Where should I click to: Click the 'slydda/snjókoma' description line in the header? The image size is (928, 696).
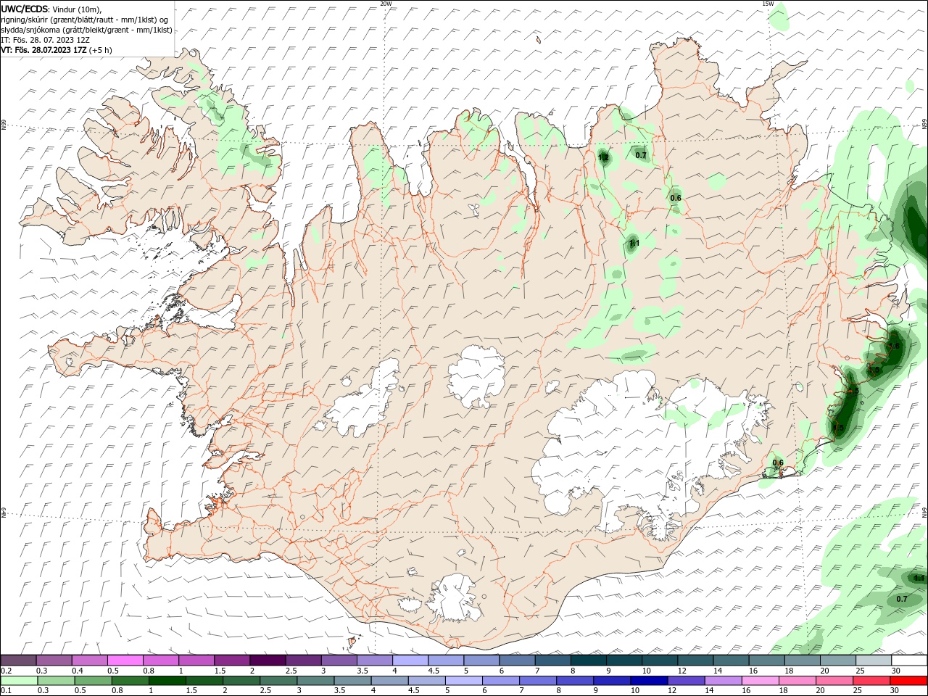tap(86, 30)
